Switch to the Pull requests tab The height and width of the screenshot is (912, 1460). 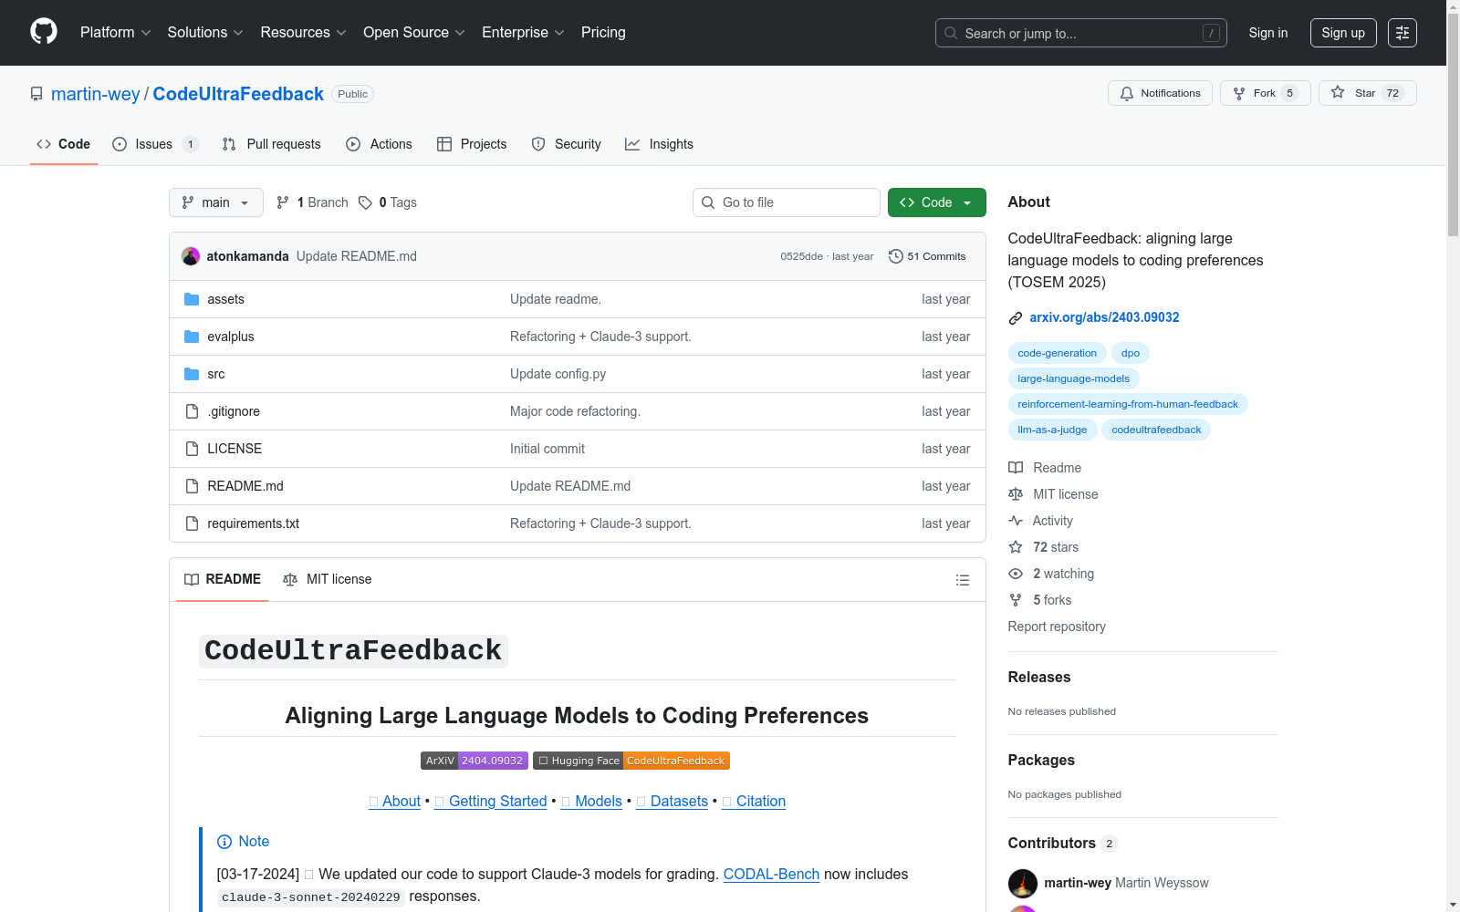pos(272,144)
